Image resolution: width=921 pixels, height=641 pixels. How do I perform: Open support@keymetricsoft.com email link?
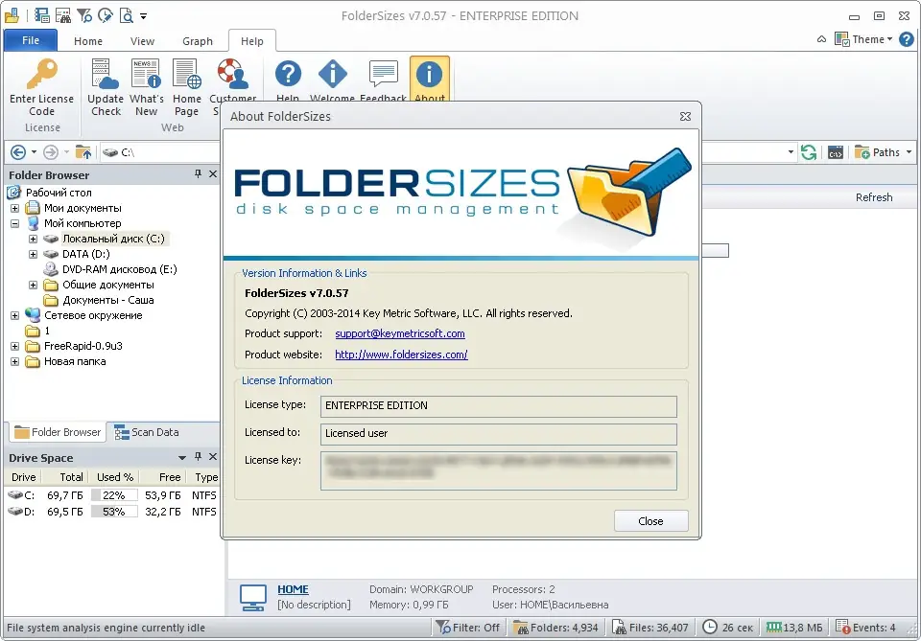pyautogui.click(x=400, y=333)
